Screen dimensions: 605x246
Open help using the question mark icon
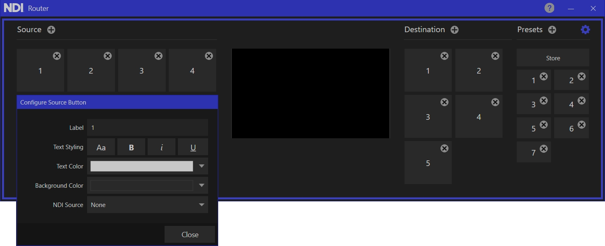[549, 8]
